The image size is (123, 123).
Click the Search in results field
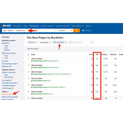(79, 42)
